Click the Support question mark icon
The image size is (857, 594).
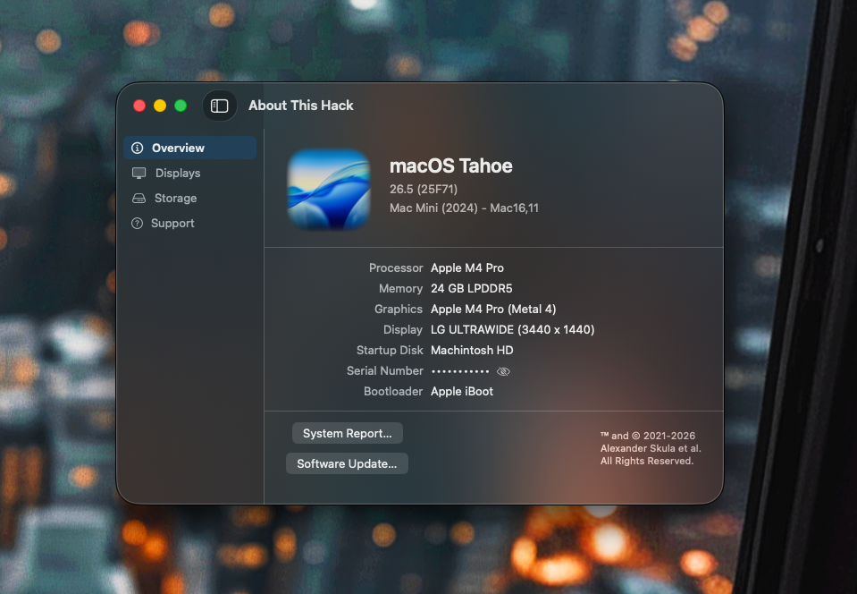[x=138, y=223]
